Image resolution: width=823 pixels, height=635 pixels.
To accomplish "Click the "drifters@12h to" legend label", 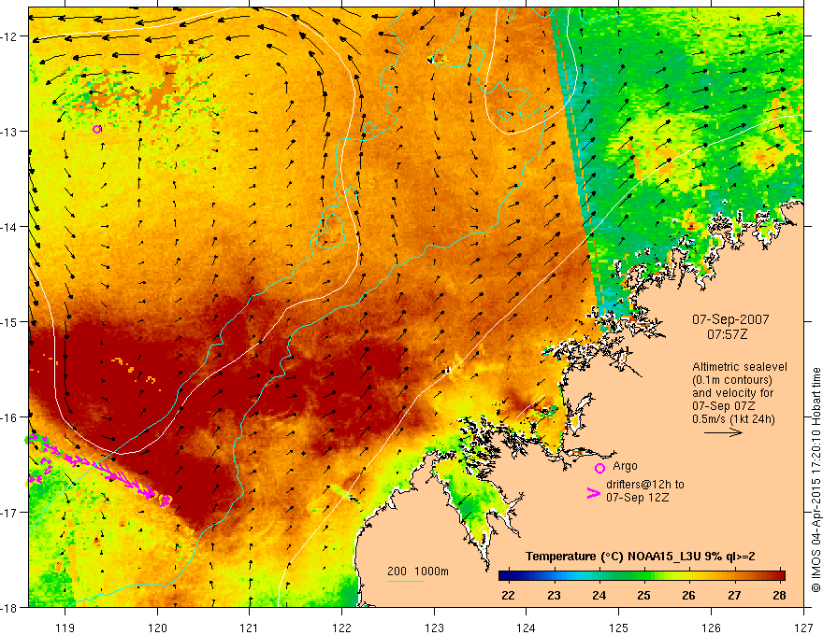I will coord(645,485).
